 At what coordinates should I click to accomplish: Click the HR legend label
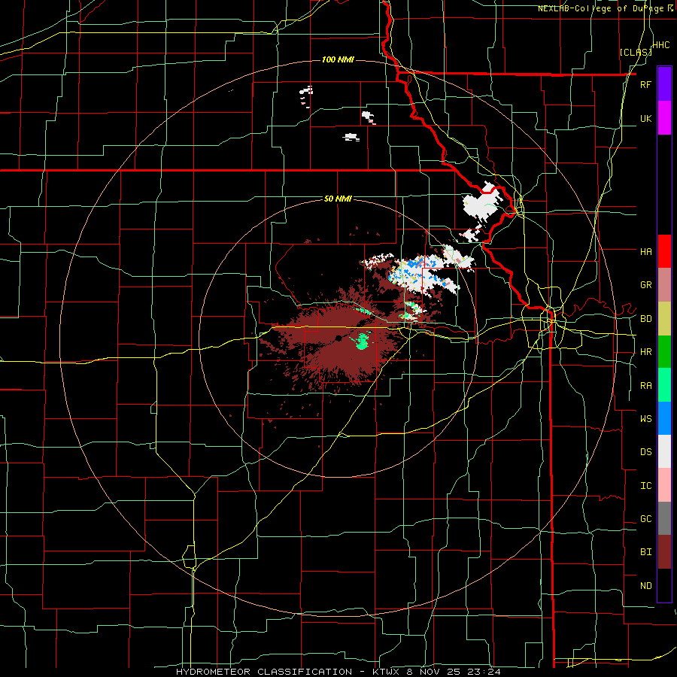tap(645, 352)
